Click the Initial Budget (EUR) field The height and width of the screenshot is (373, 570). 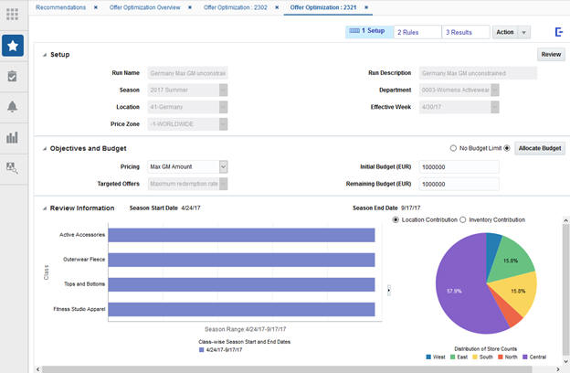pyautogui.click(x=459, y=166)
